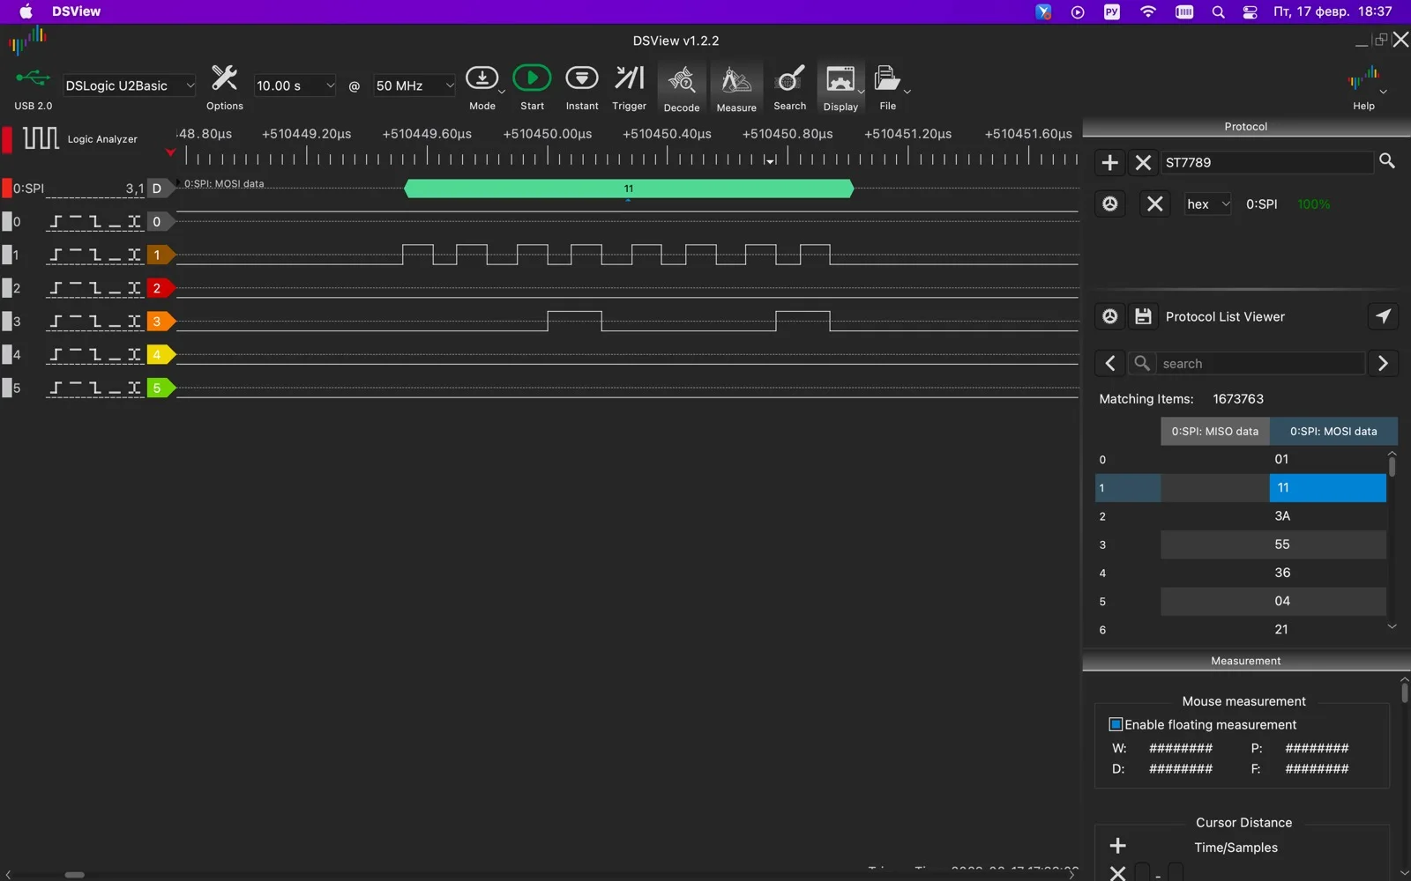This screenshot has height=881, width=1411.
Task: Click the navigate arrow in Protocol List Viewer
Action: point(1383,316)
